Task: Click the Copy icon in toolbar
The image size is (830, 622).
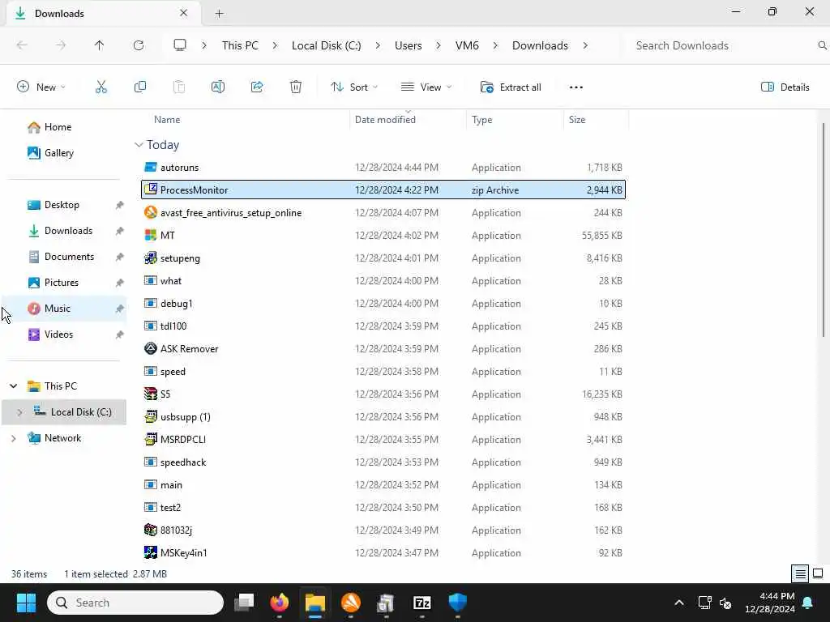Action: point(140,87)
